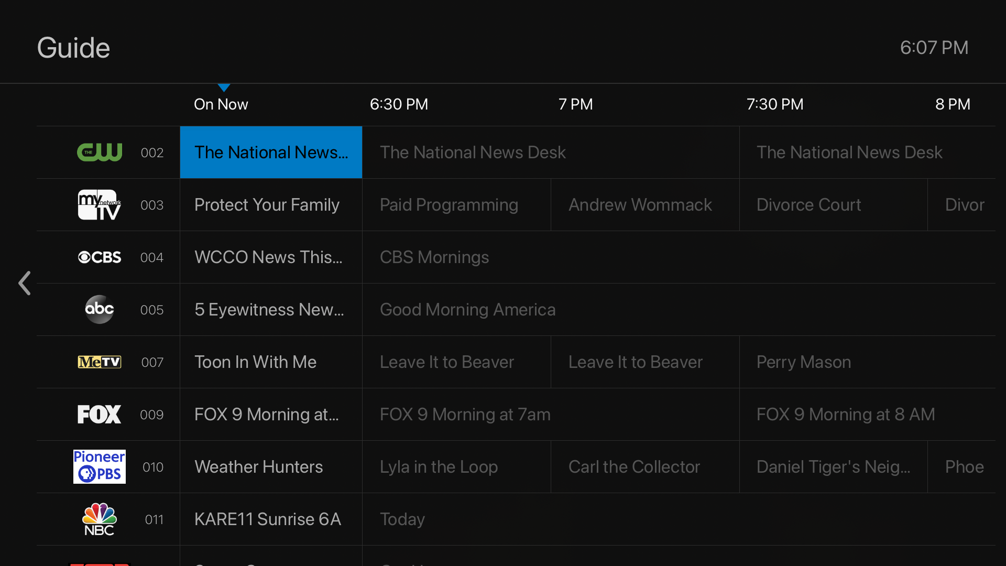This screenshot has height=566, width=1006.
Task: Click the Guide title
Action: (73, 48)
